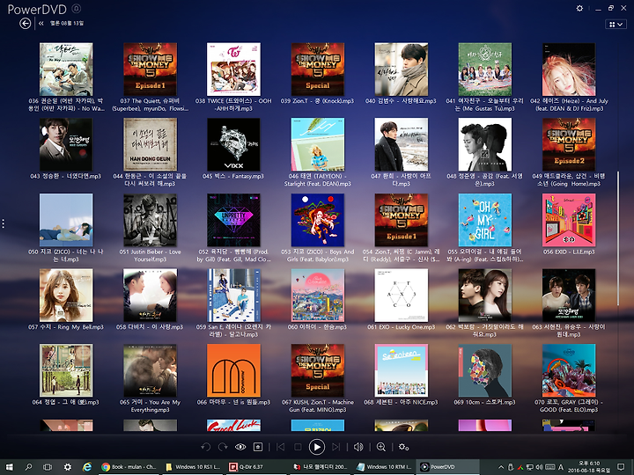Click the PowerDVD logo lock badge
The image size is (634, 475).
76,8
